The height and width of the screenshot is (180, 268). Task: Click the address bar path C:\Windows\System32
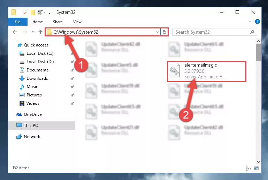tap(76, 32)
